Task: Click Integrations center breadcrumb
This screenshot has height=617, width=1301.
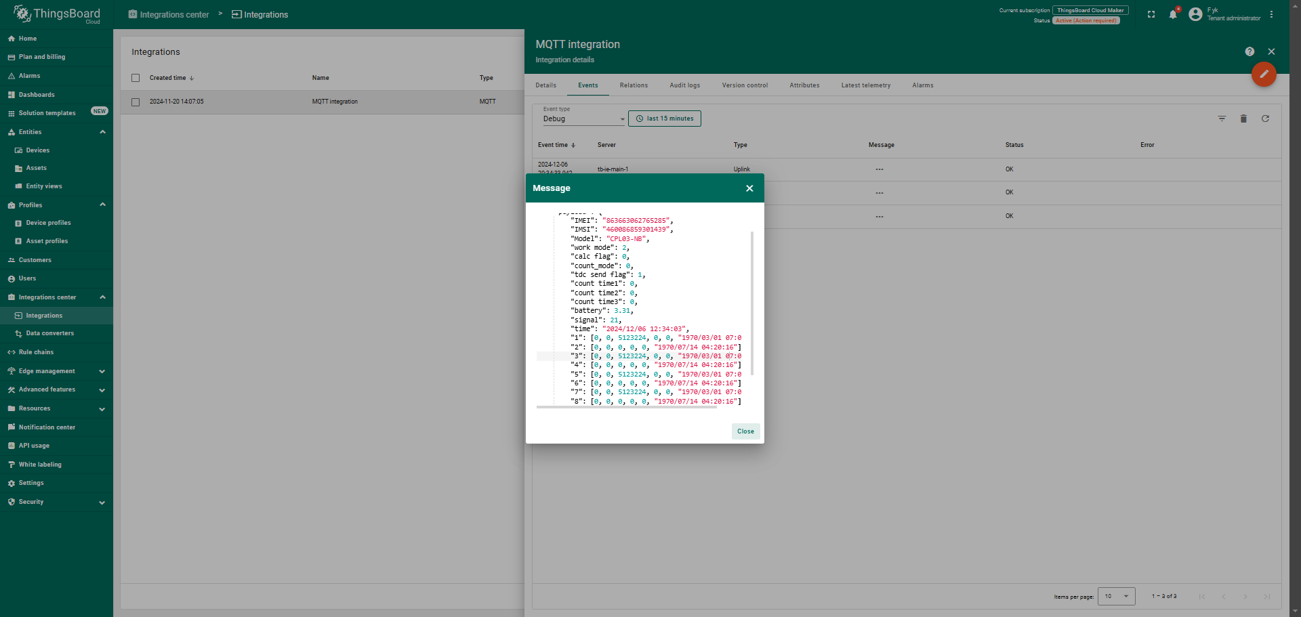Action: coord(169,14)
